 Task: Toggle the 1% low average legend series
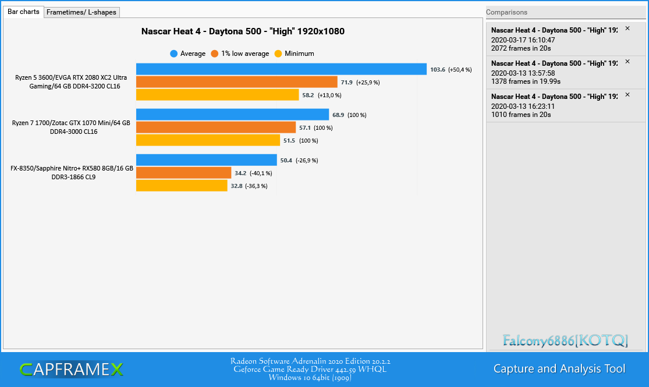point(240,54)
